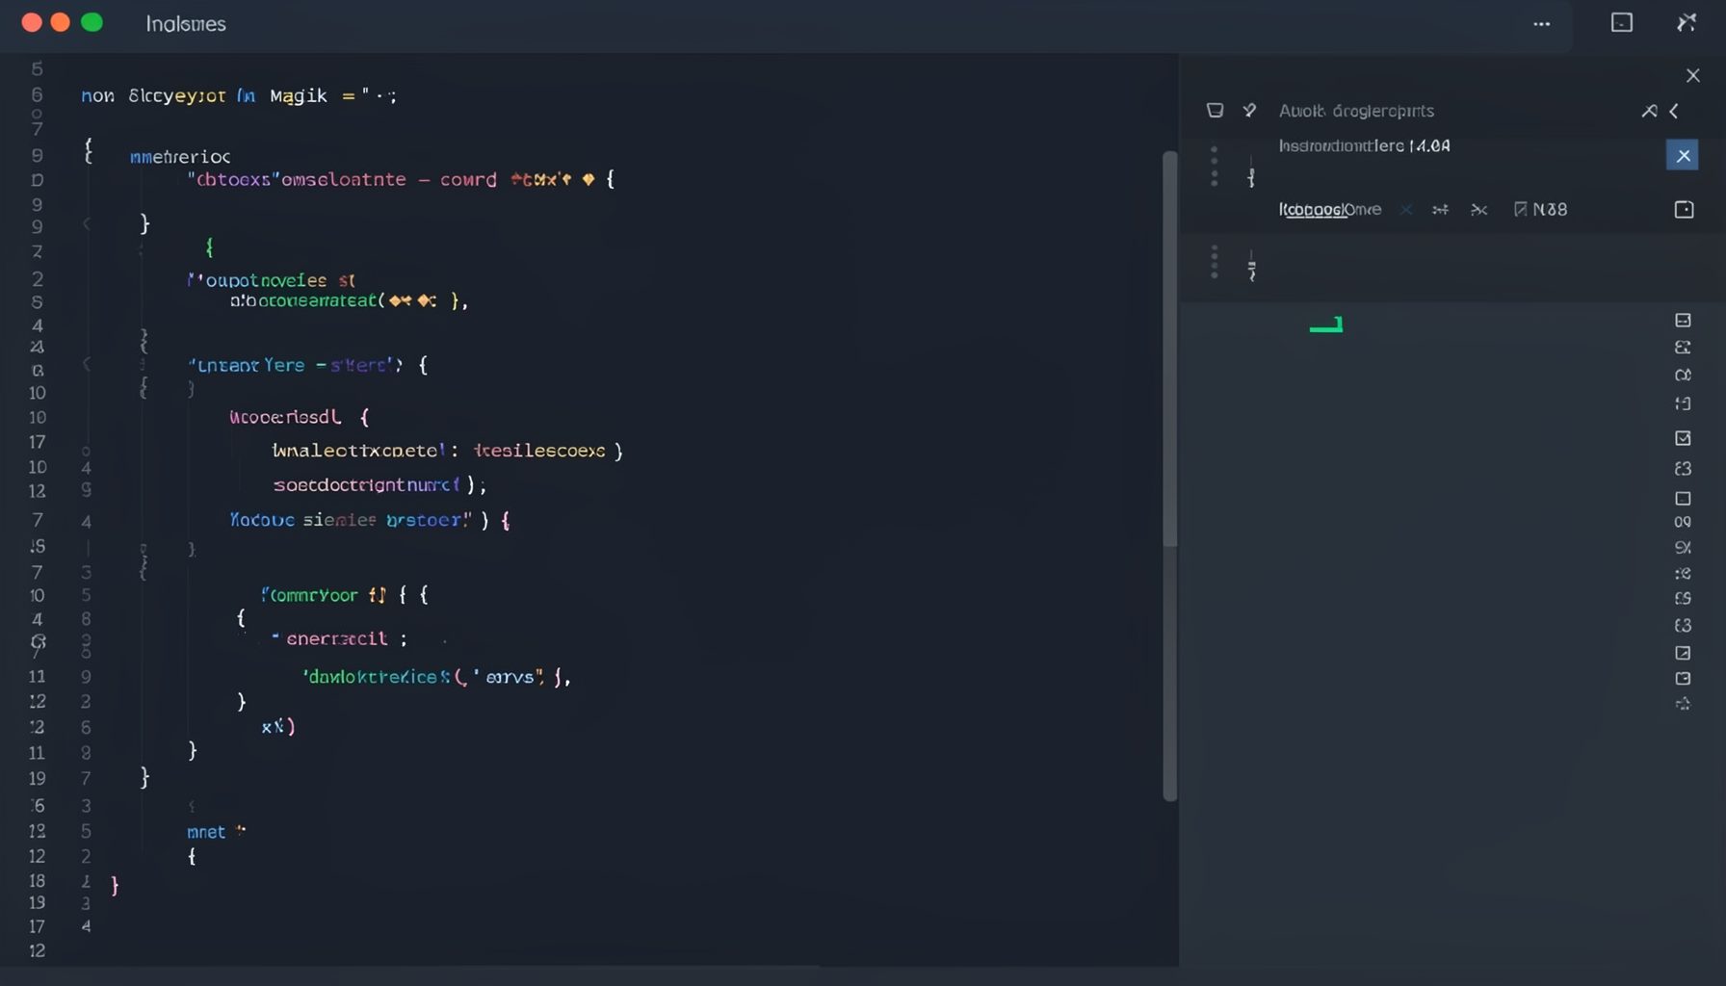Click the editor's vertical scrollbar
The width and height of the screenshot is (1726, 986).
[1170, 477]
